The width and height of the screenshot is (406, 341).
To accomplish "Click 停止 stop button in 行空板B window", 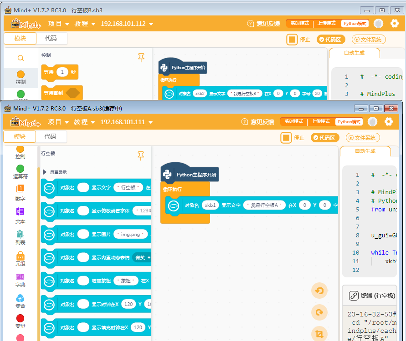I will [298, 40].
